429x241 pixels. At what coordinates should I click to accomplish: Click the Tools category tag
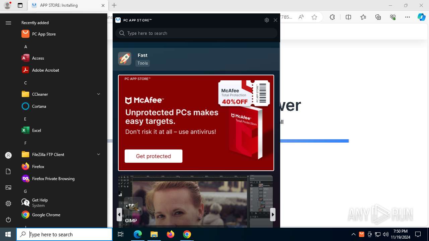pyautogui.click(x=142, y=63)
